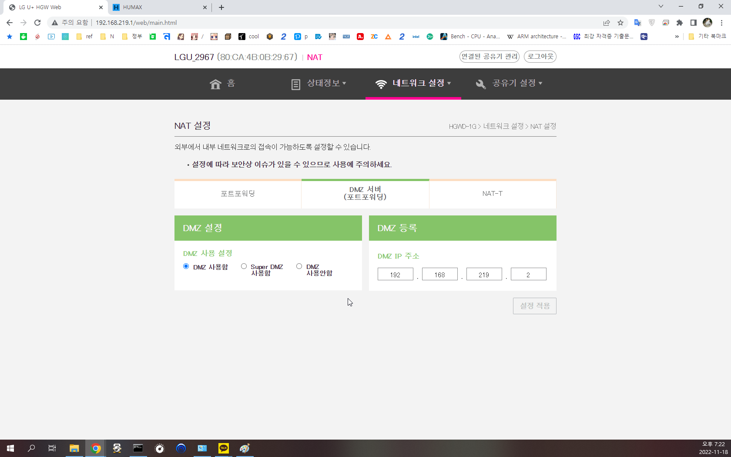Close the LG U+ HGW Web tab
Viewport: 731px width, 457px height.
click(x=101, y=7)
